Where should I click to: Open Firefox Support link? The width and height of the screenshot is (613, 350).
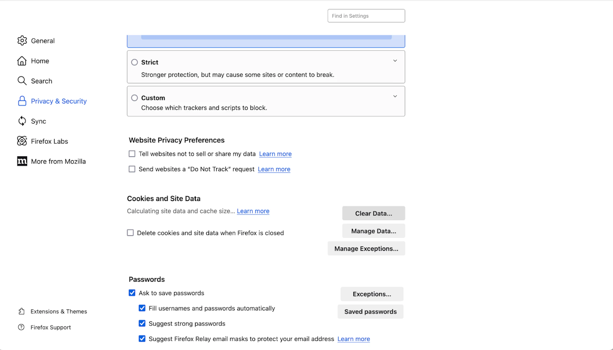tap(51, 327)
